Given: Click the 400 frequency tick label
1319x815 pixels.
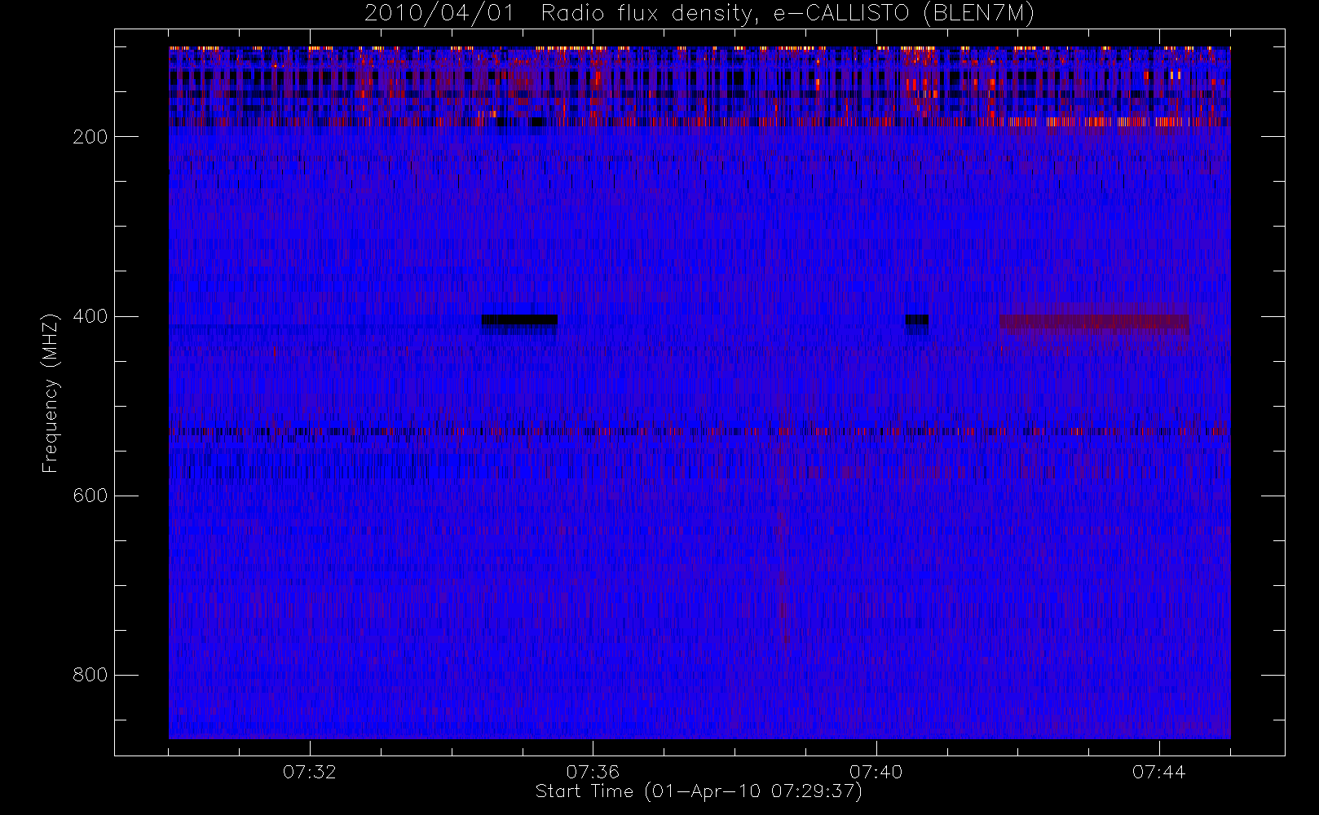Looking at the screenshot, I should (x=90, y=316).
